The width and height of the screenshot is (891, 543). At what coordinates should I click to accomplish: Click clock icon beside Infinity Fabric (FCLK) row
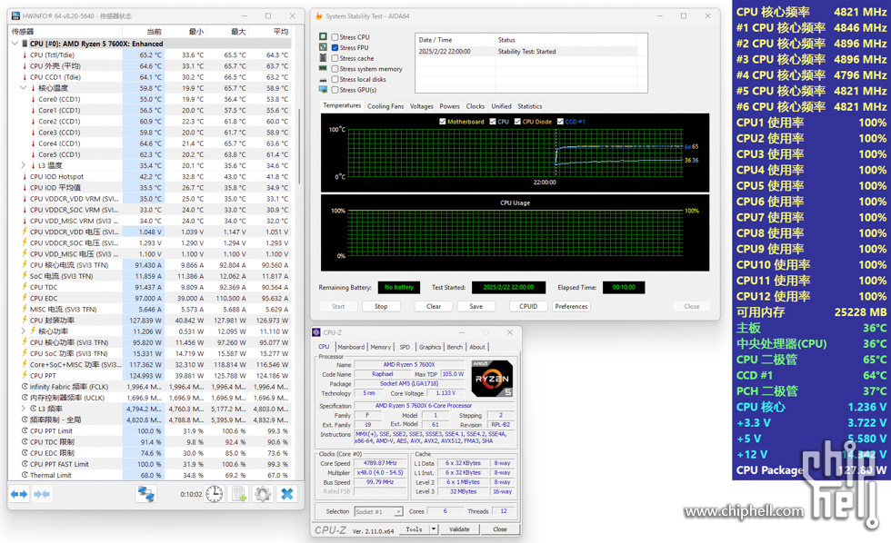click(x=25, y=387)
